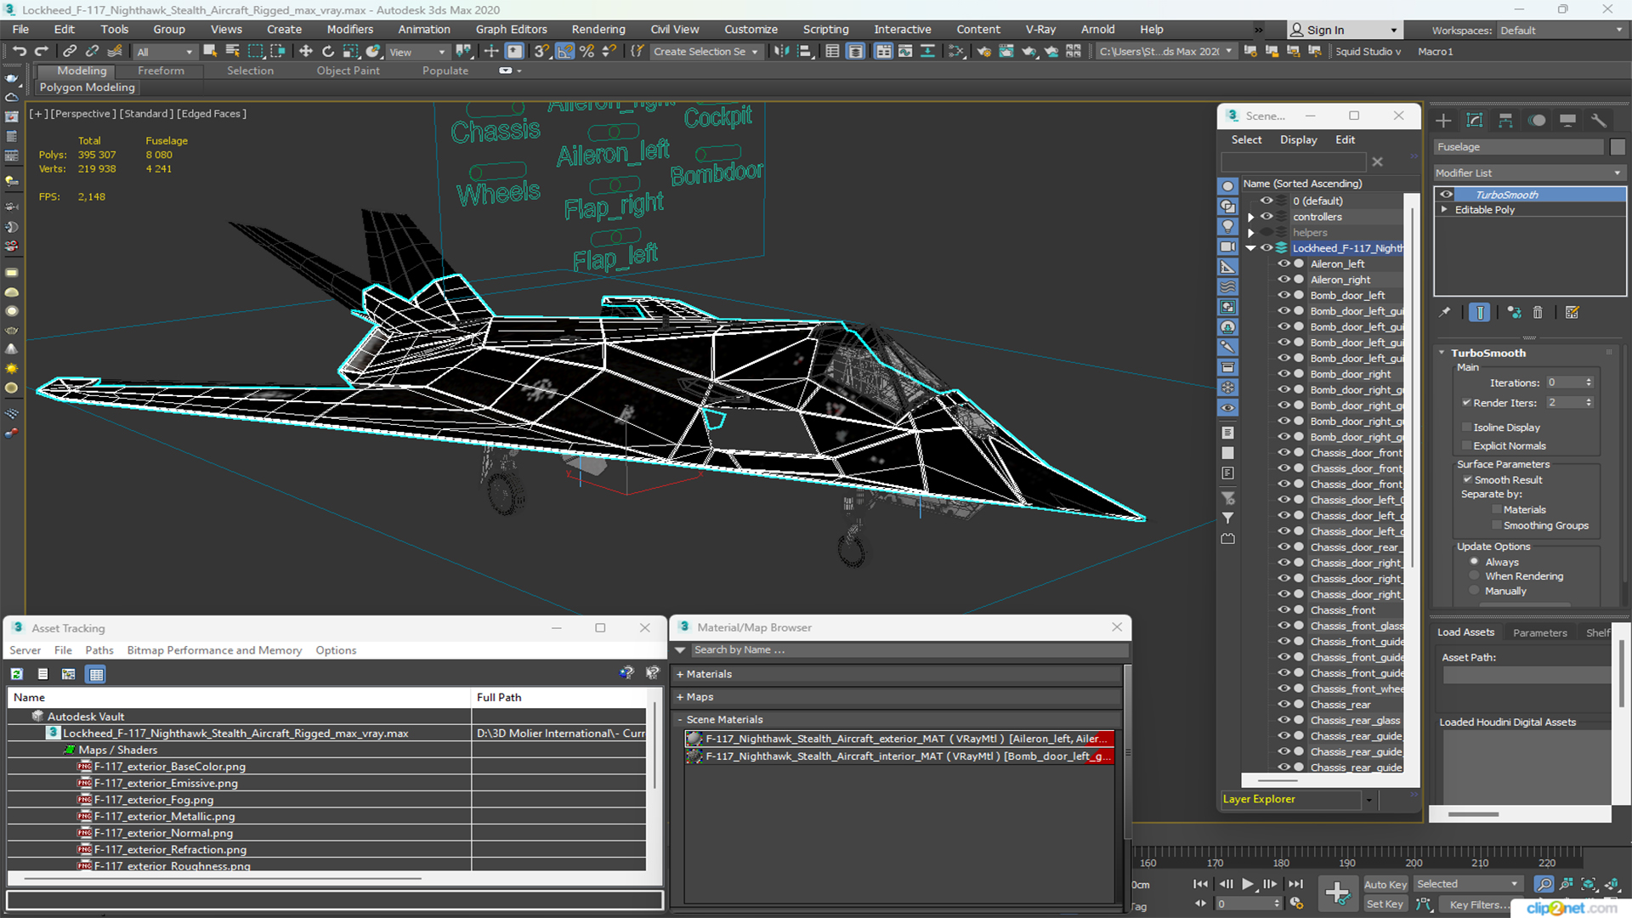Toggle Smooth Result checkbox
1632x918 pixels.
click(x=1467, y=480)
